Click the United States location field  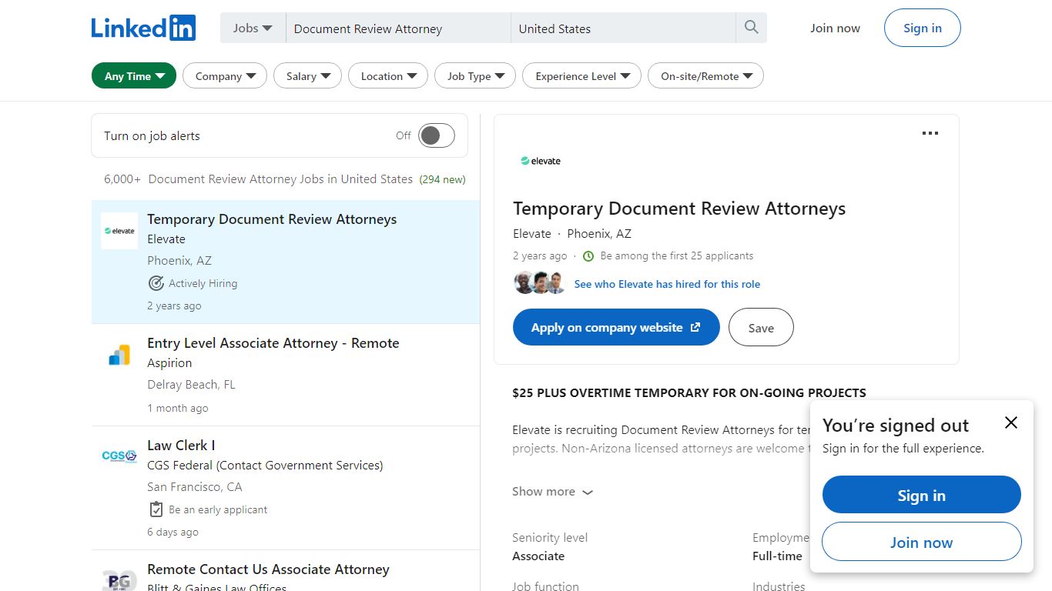(624, 28)
